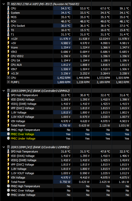Select the MOS temperature sensor label
The width and height of the screenshot is (132, 201).
click(14, 17)
